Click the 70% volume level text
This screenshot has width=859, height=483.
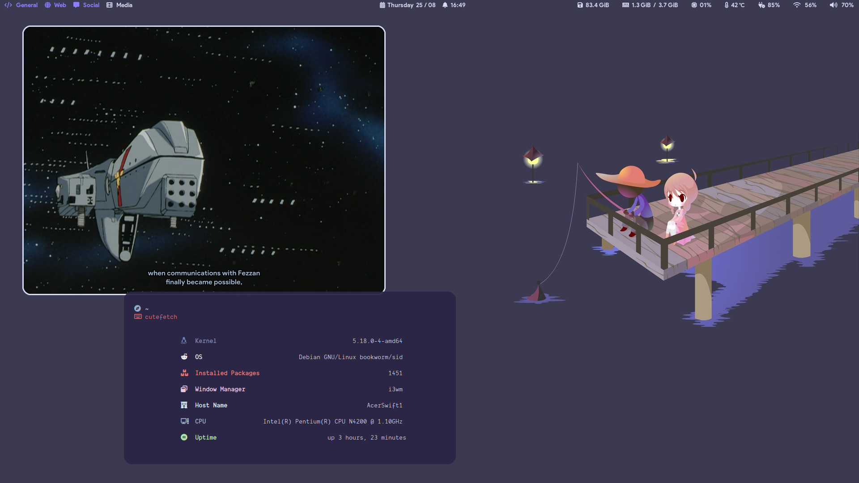847,5
